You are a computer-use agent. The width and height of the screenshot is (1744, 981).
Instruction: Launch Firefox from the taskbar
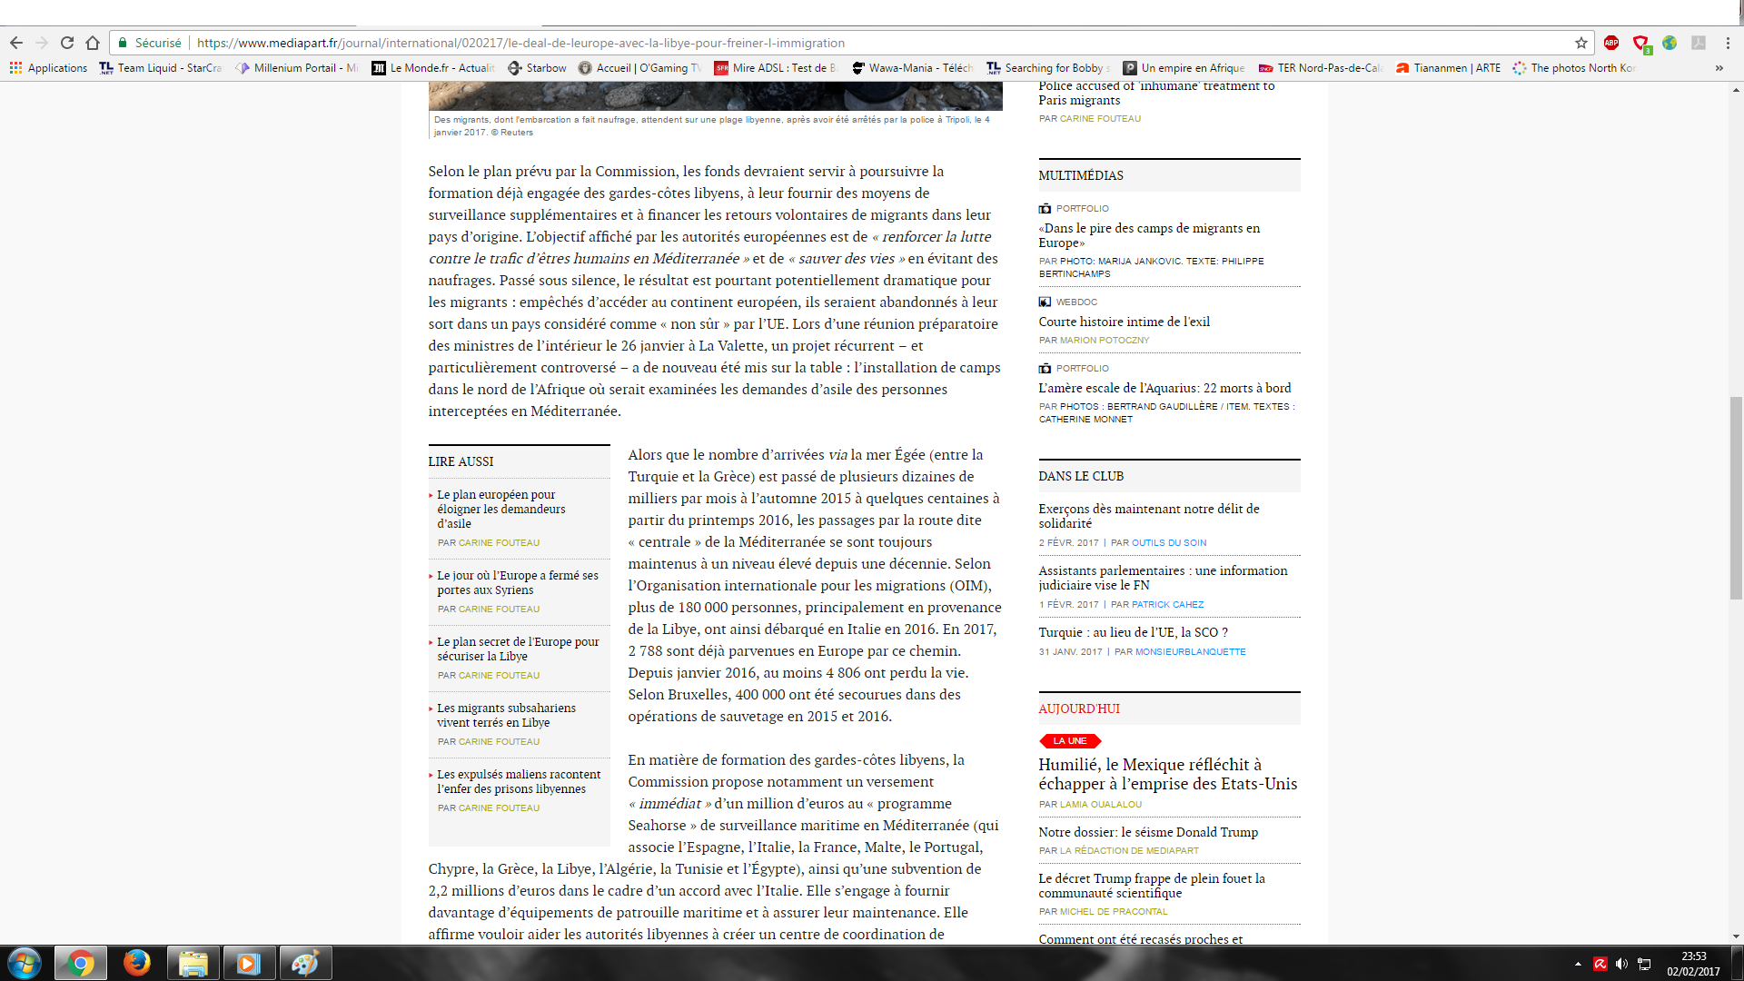coord(137,963)
